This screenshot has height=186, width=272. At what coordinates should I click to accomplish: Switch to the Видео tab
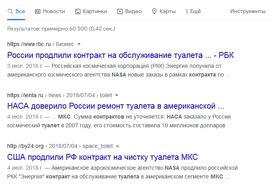click(x=129, y=12)
